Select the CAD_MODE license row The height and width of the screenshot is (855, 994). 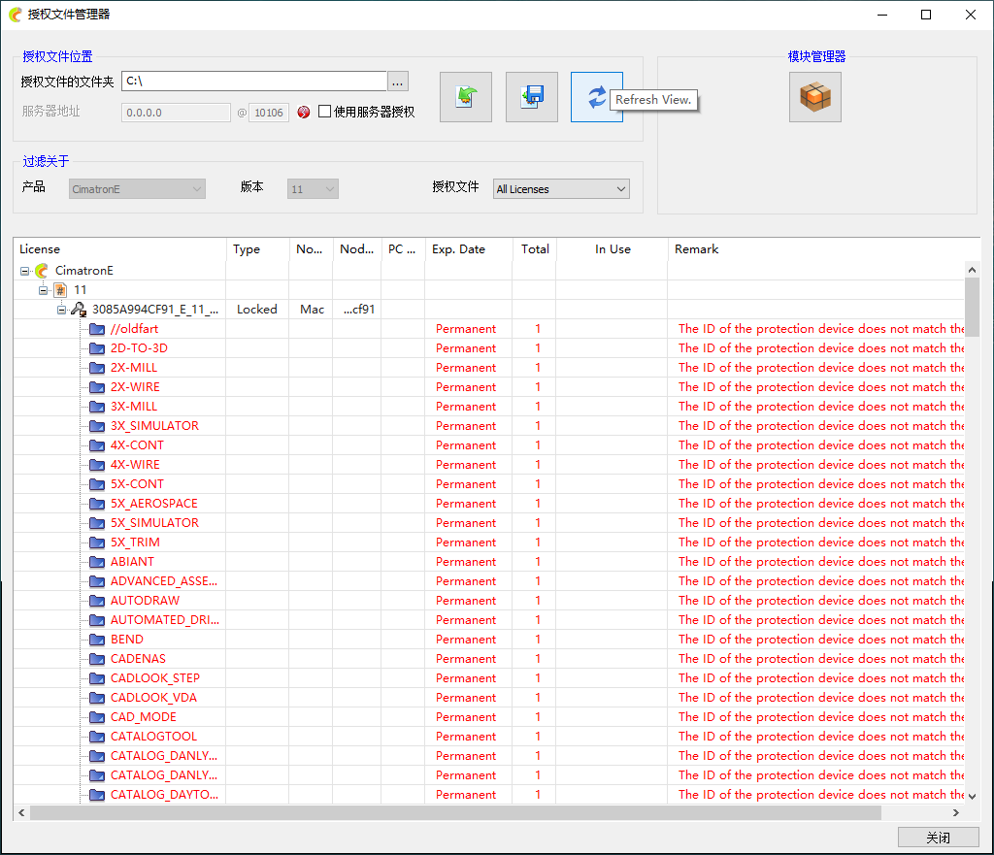point(489,717)
